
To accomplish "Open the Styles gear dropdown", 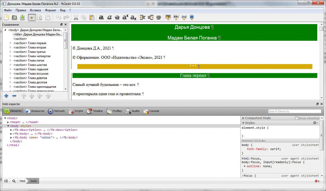I will pyautogui.click(x=315, y=123).
